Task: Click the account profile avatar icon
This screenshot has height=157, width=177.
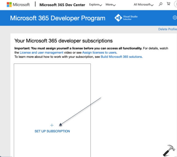Action: click(x=176, y=4)
